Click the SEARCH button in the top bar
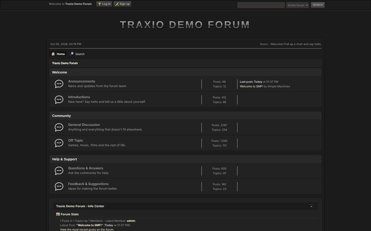371x231 pixels. (x=318, y=5)
